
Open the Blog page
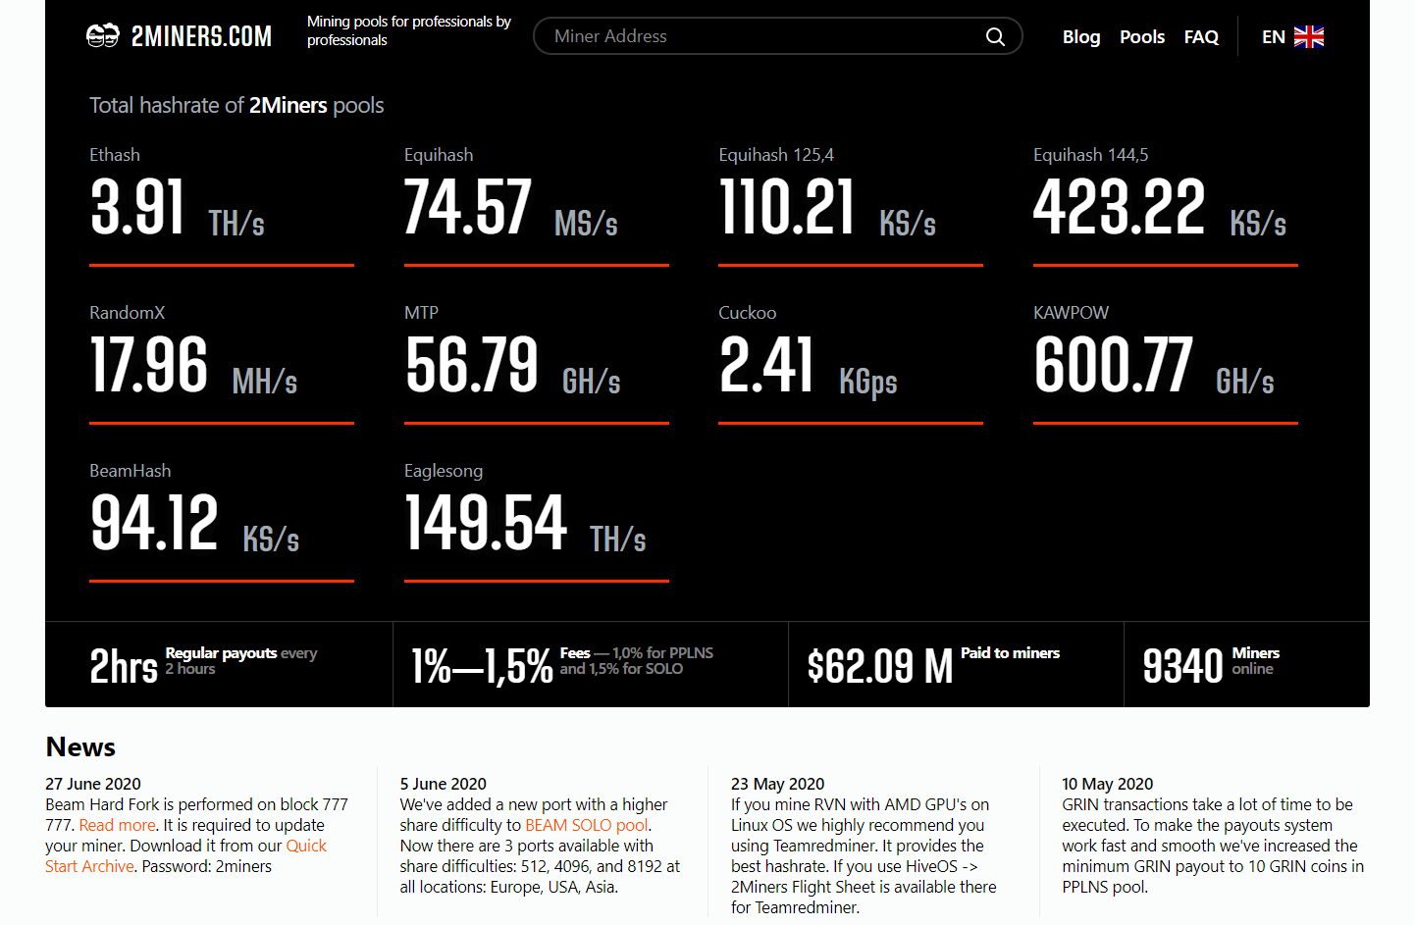[1080, 36]
